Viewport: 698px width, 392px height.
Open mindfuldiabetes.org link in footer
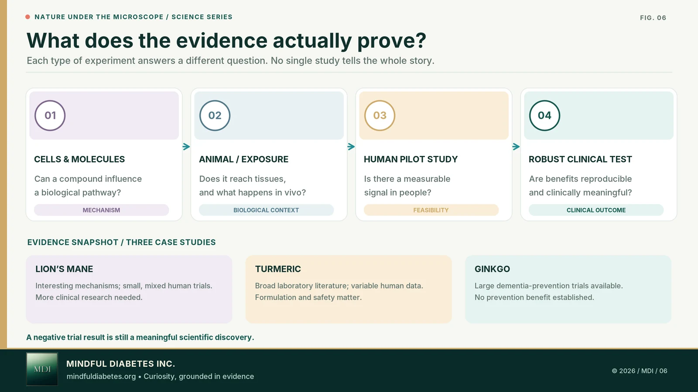pyautogui.click(x=101, y=376)
